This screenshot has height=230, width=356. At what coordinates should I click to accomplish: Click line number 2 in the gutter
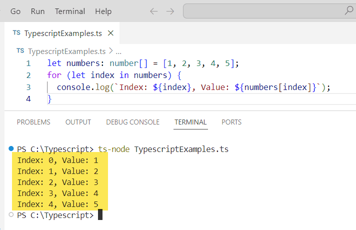28,75
